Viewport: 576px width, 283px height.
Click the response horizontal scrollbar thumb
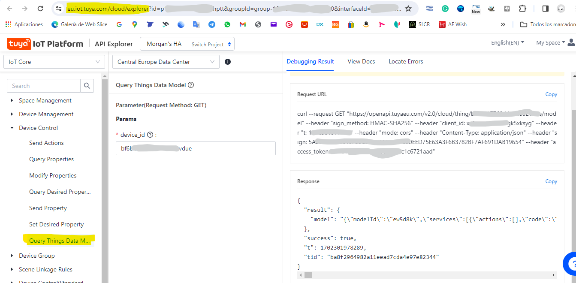coord(308,275)
